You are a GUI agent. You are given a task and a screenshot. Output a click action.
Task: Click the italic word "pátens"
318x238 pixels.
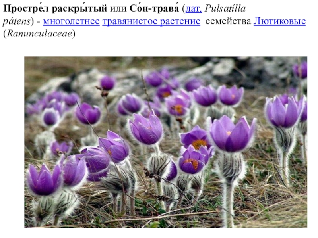tap(17, 21)
